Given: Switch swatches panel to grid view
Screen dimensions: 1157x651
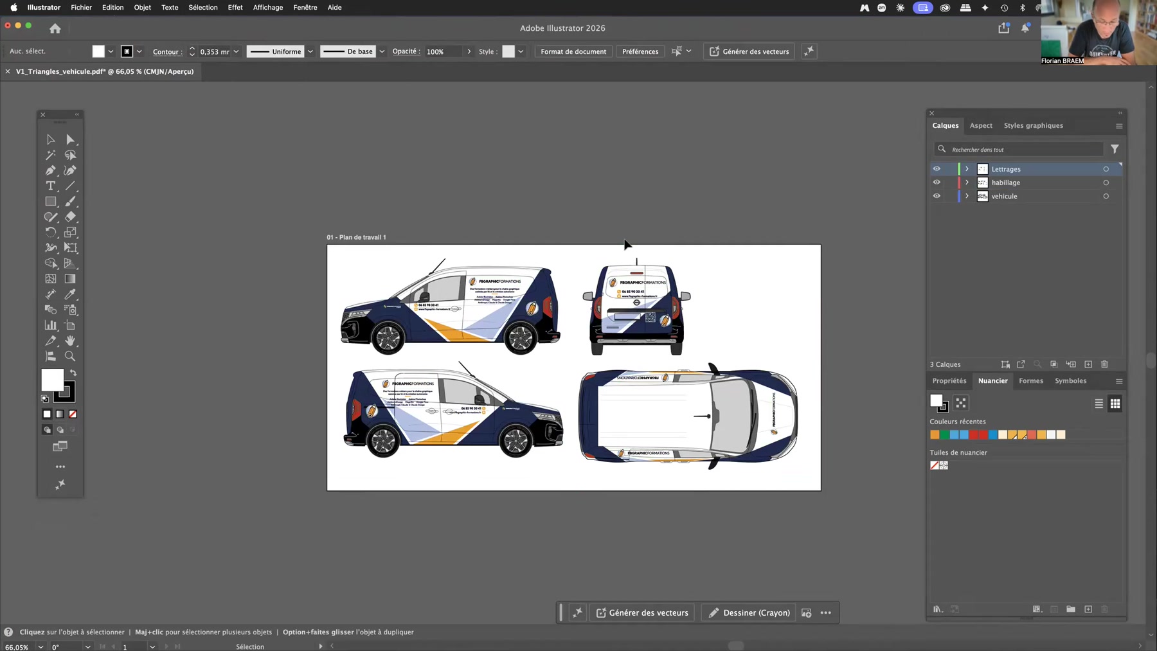Looking at the screenshot, I should click(x=1115, y=404).
